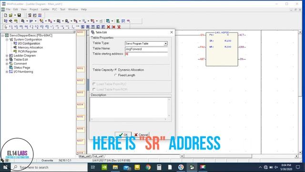The image size is (305, 172).
Task: Click ladder editor vertical scrollbar up arrow
Action: point(300,32)
